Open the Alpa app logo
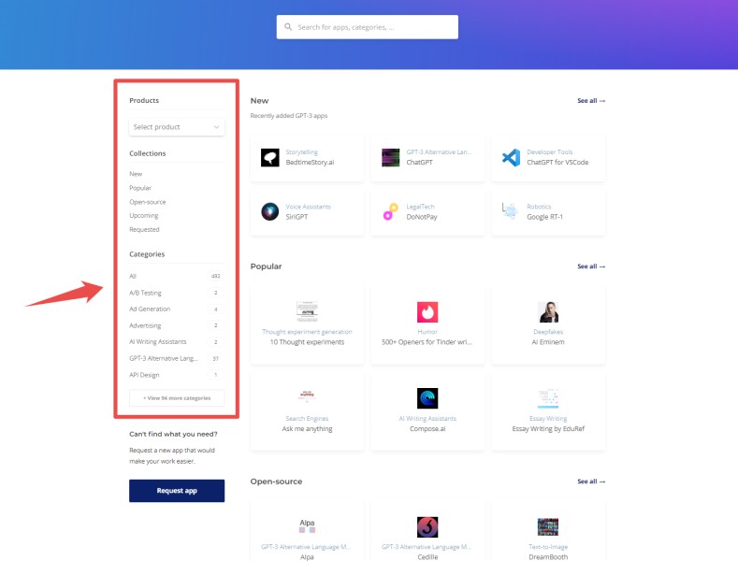738x561 pixels. click(x=308, y=526)
